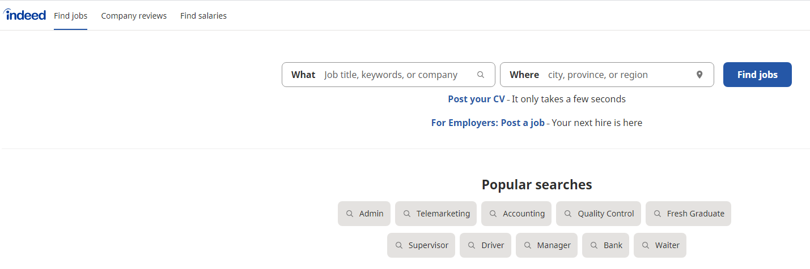This screenshot has width=810, height=269.
Task: Click the Indeed logo
Action: point(25,15)
